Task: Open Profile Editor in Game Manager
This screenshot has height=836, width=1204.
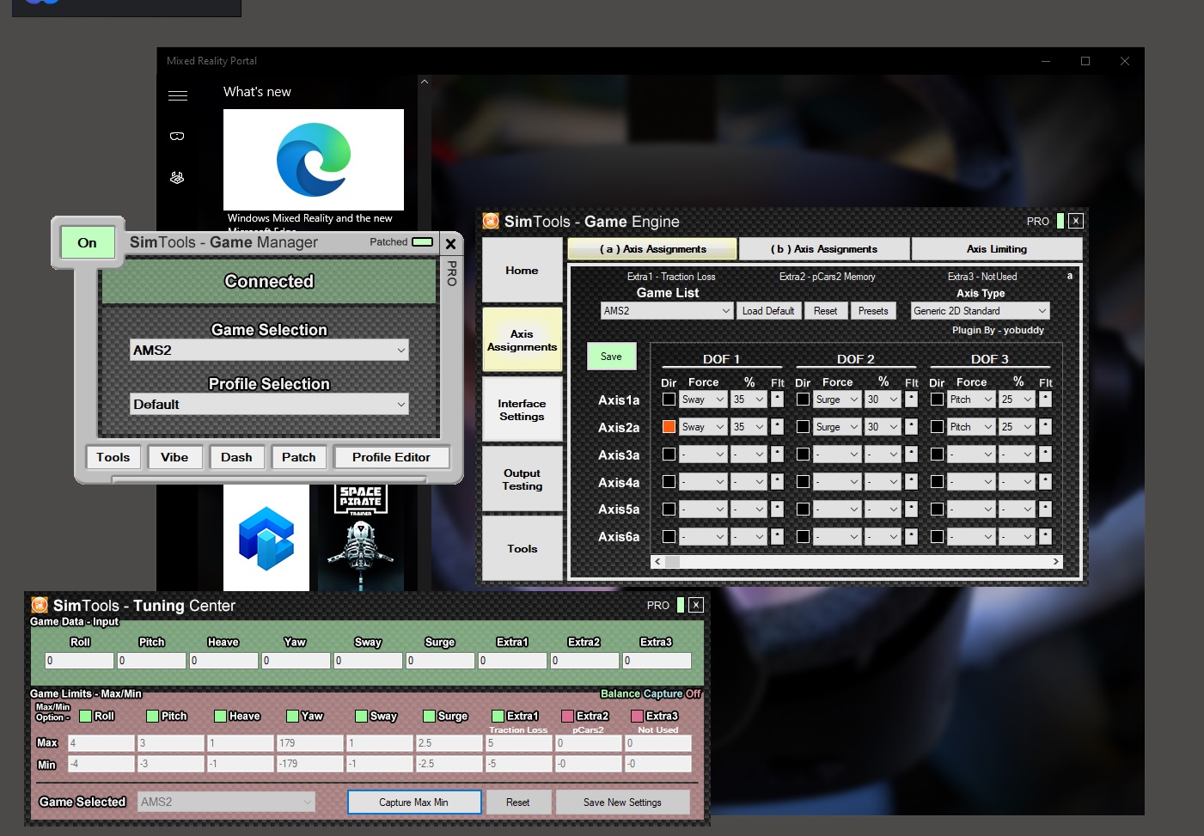Action: (x=391, y=458)
